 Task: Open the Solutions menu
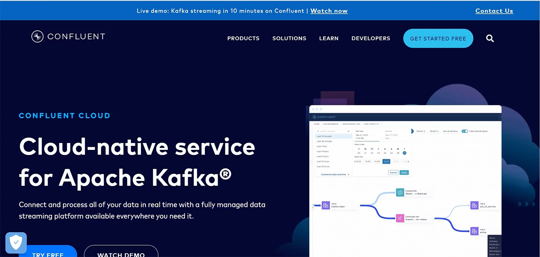pyautogui.click(x=289, y=38)
